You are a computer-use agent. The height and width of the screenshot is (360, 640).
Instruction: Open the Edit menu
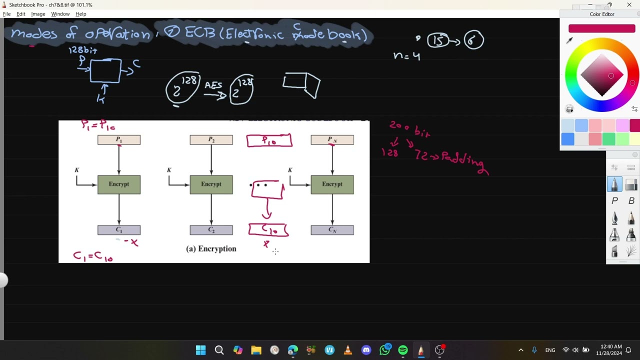tap(21, 14)
